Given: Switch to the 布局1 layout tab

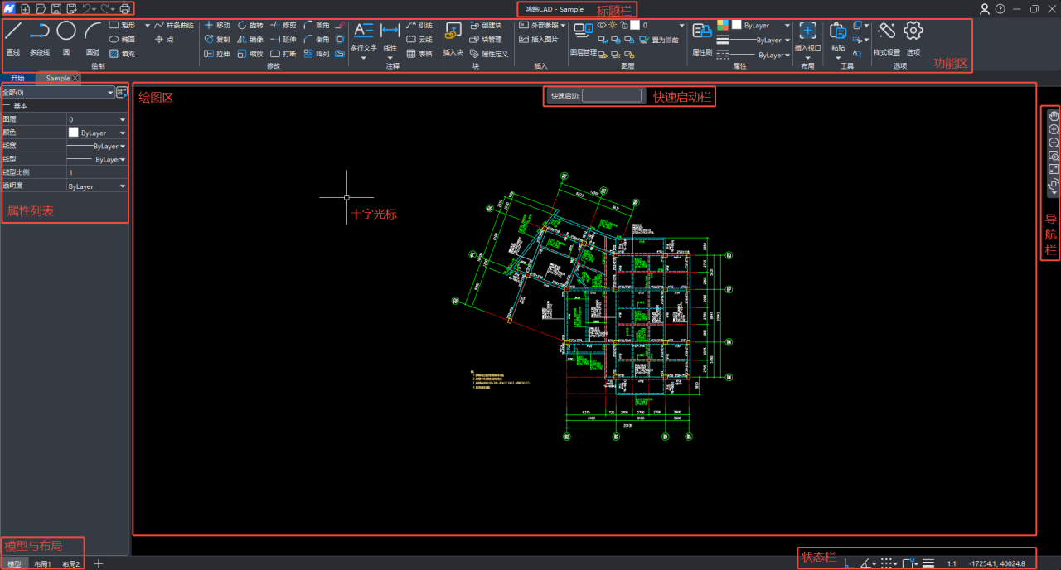Looking at the screenshot, I should (42, 563).
